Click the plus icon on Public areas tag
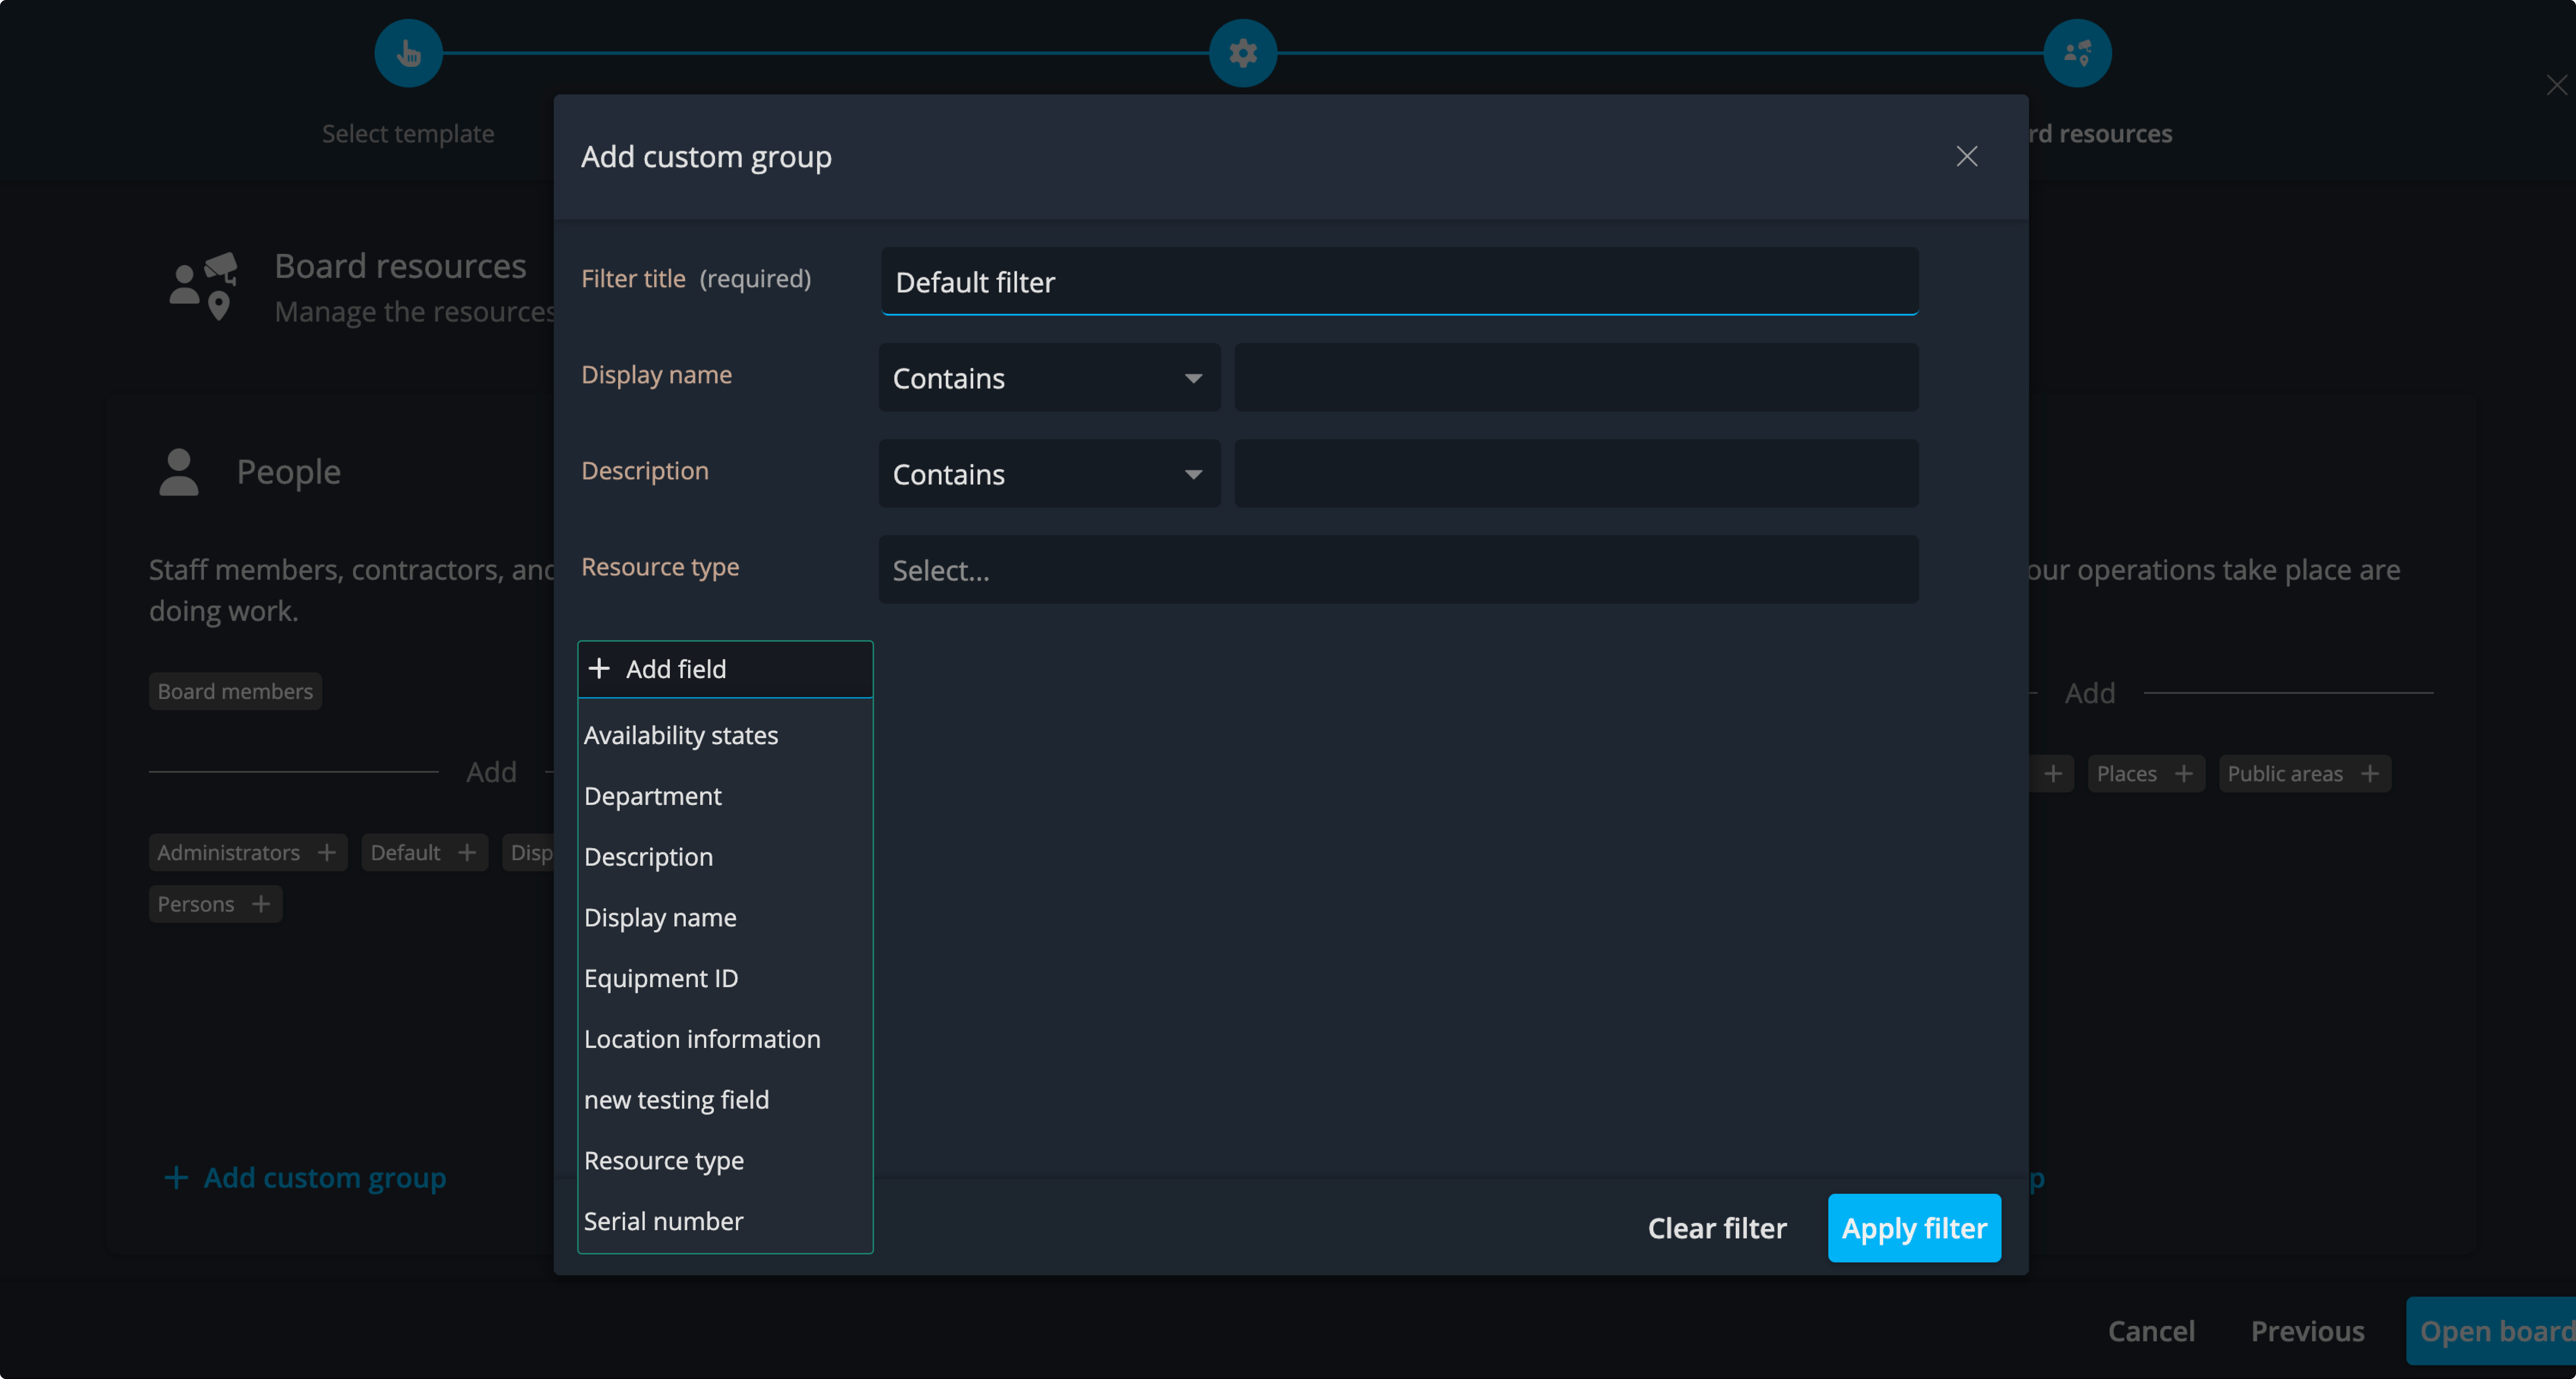The height and width of the screenshot is (1379, 2576). [2370, 773]
